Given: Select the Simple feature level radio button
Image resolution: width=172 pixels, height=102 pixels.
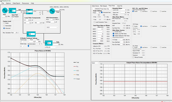Looking at the screenshot, I should pyautogui.click(x=4, y=23).
